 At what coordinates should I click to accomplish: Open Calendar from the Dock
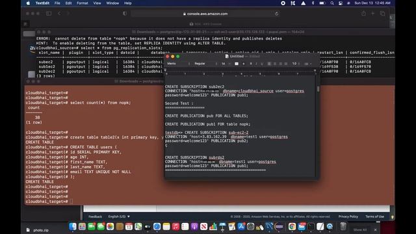tap(129, 227)
